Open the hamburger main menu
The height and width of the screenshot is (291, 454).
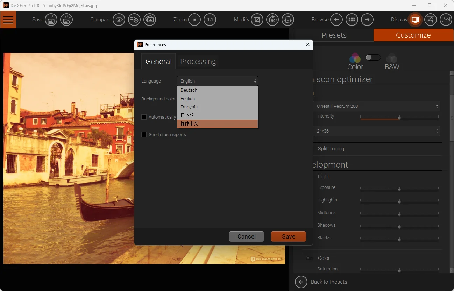(8, 20)
